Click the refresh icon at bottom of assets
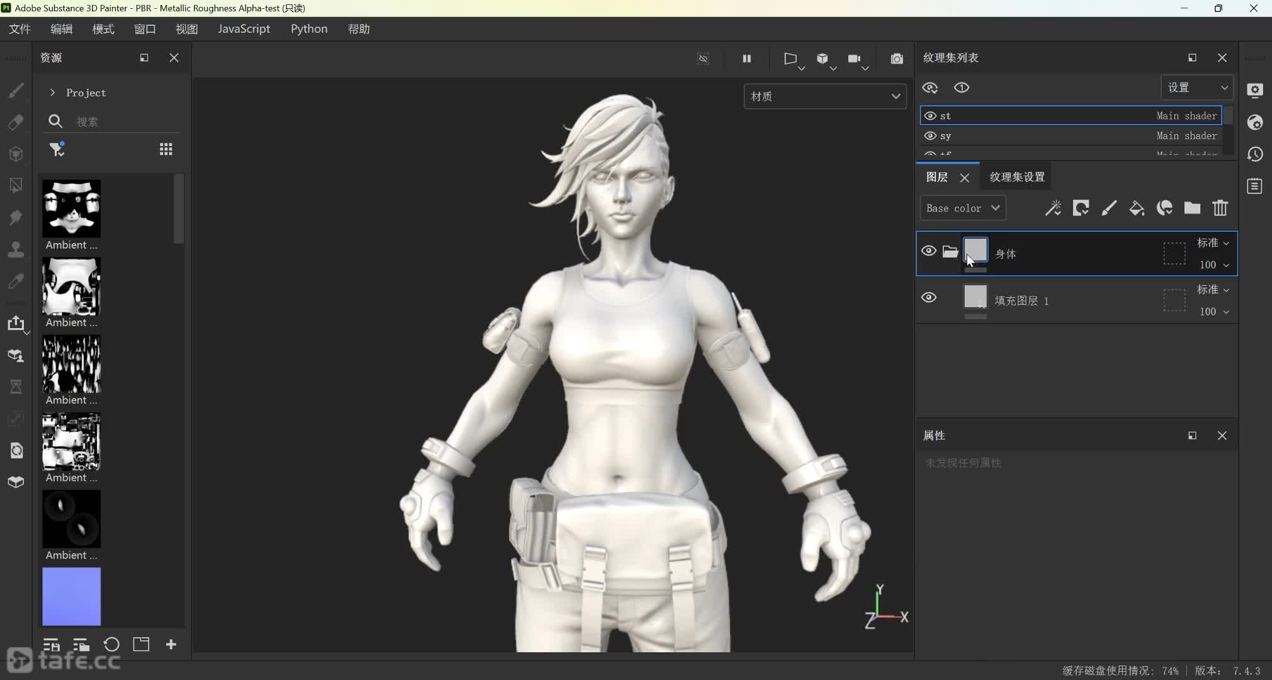The image size is (1272, 680). click(111, 644)
